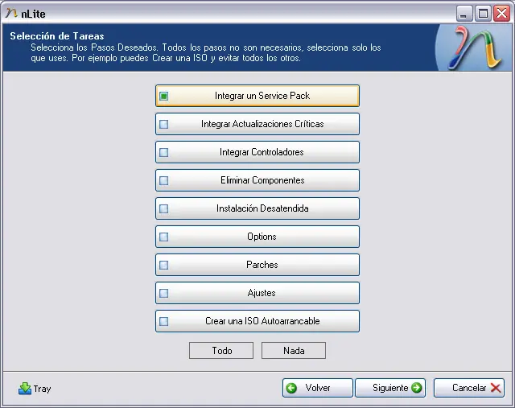
Task: Click the Cancelar button
Action: coord(469,388)
